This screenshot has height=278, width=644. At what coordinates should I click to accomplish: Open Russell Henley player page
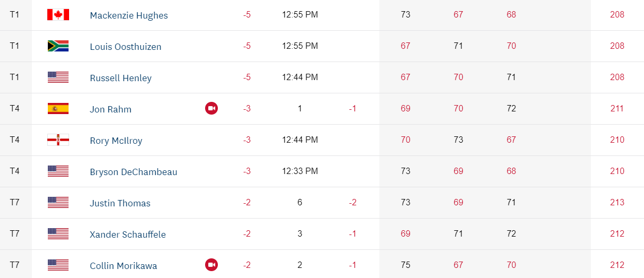(121, 78)
